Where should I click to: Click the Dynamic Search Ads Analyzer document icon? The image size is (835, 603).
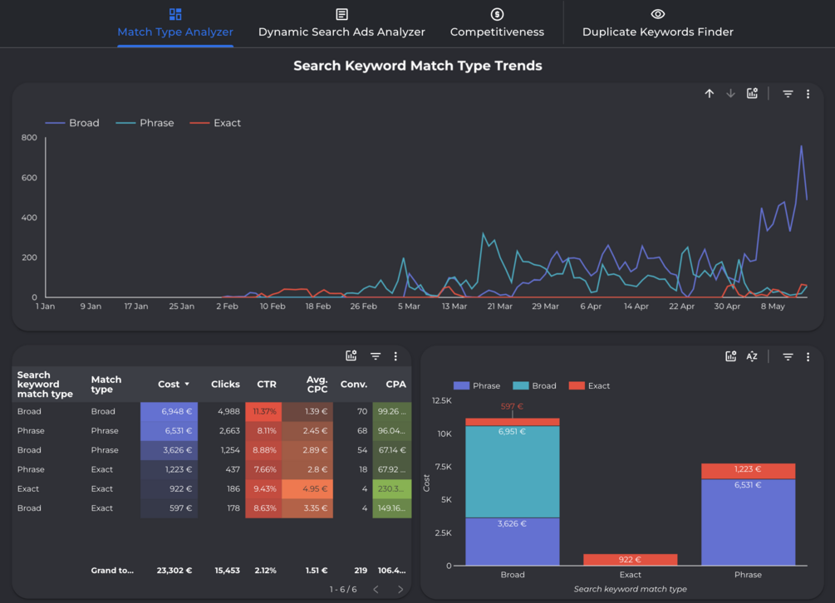click(341, 14)
